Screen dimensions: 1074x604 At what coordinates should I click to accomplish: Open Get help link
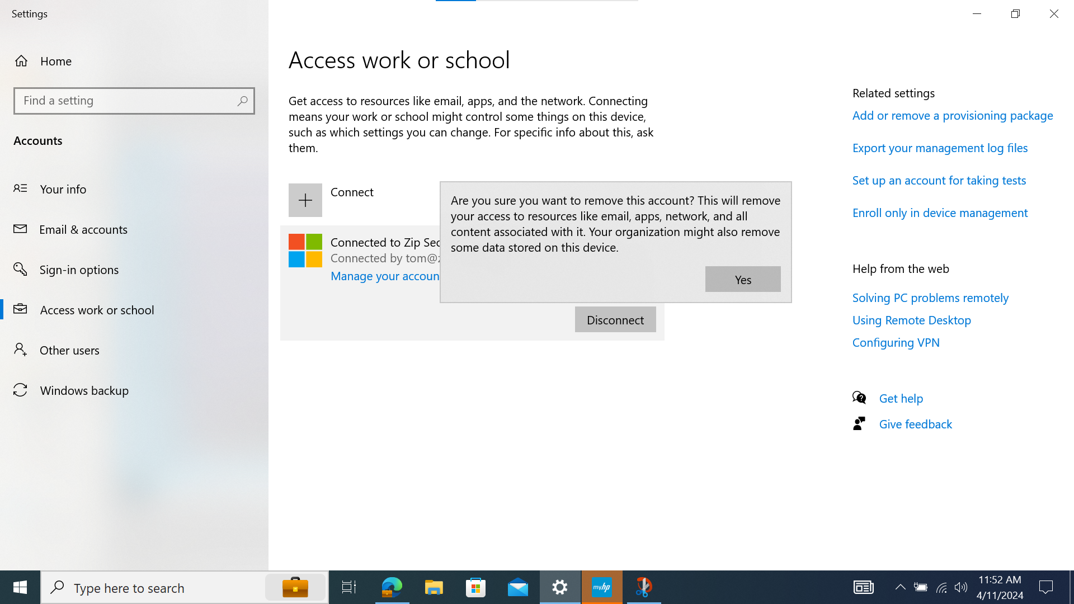tap(901, 399)
